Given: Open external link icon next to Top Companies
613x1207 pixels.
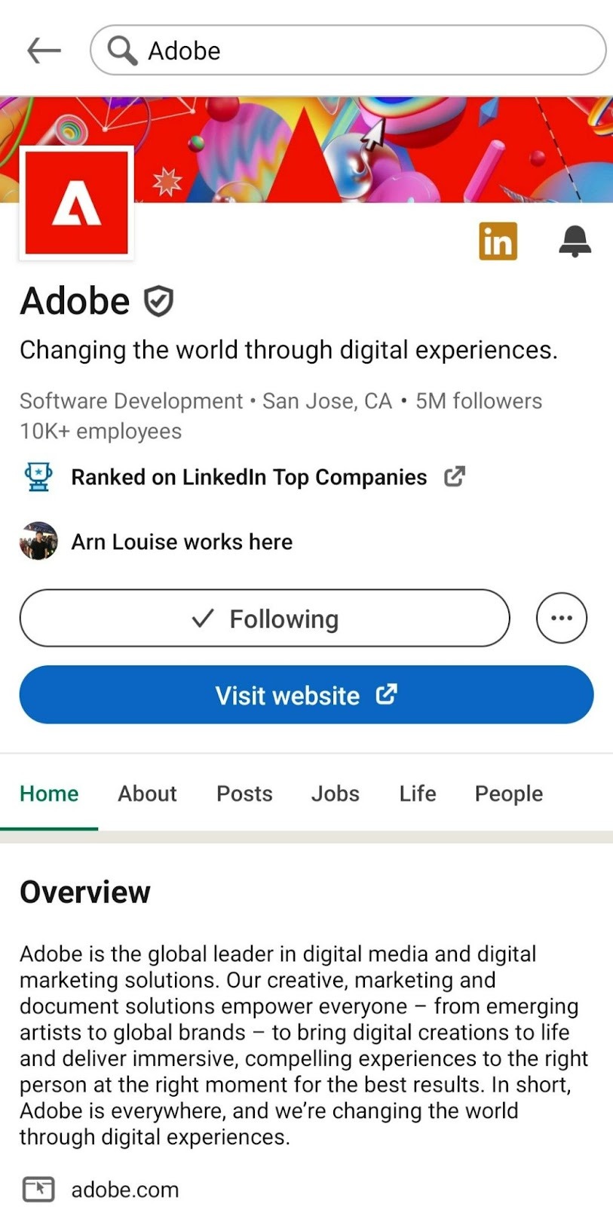Looking at the screenshot, I should (454, 477).
